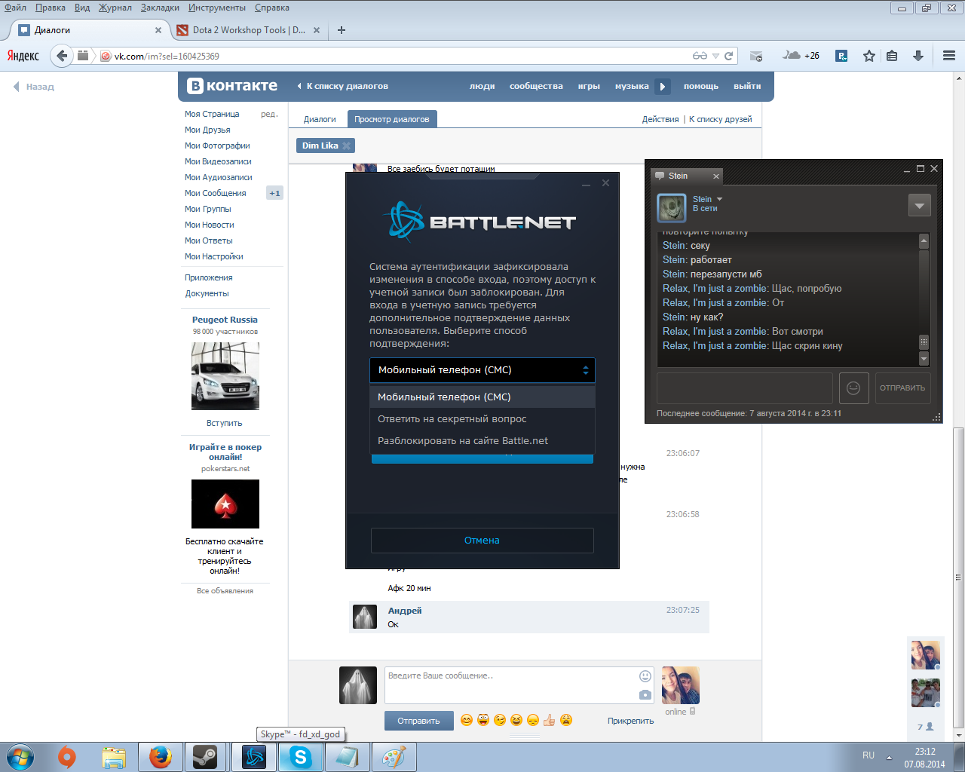Open Firefox downloads arrow
This screenshot has width=965, height=772.
pos(918,56)
